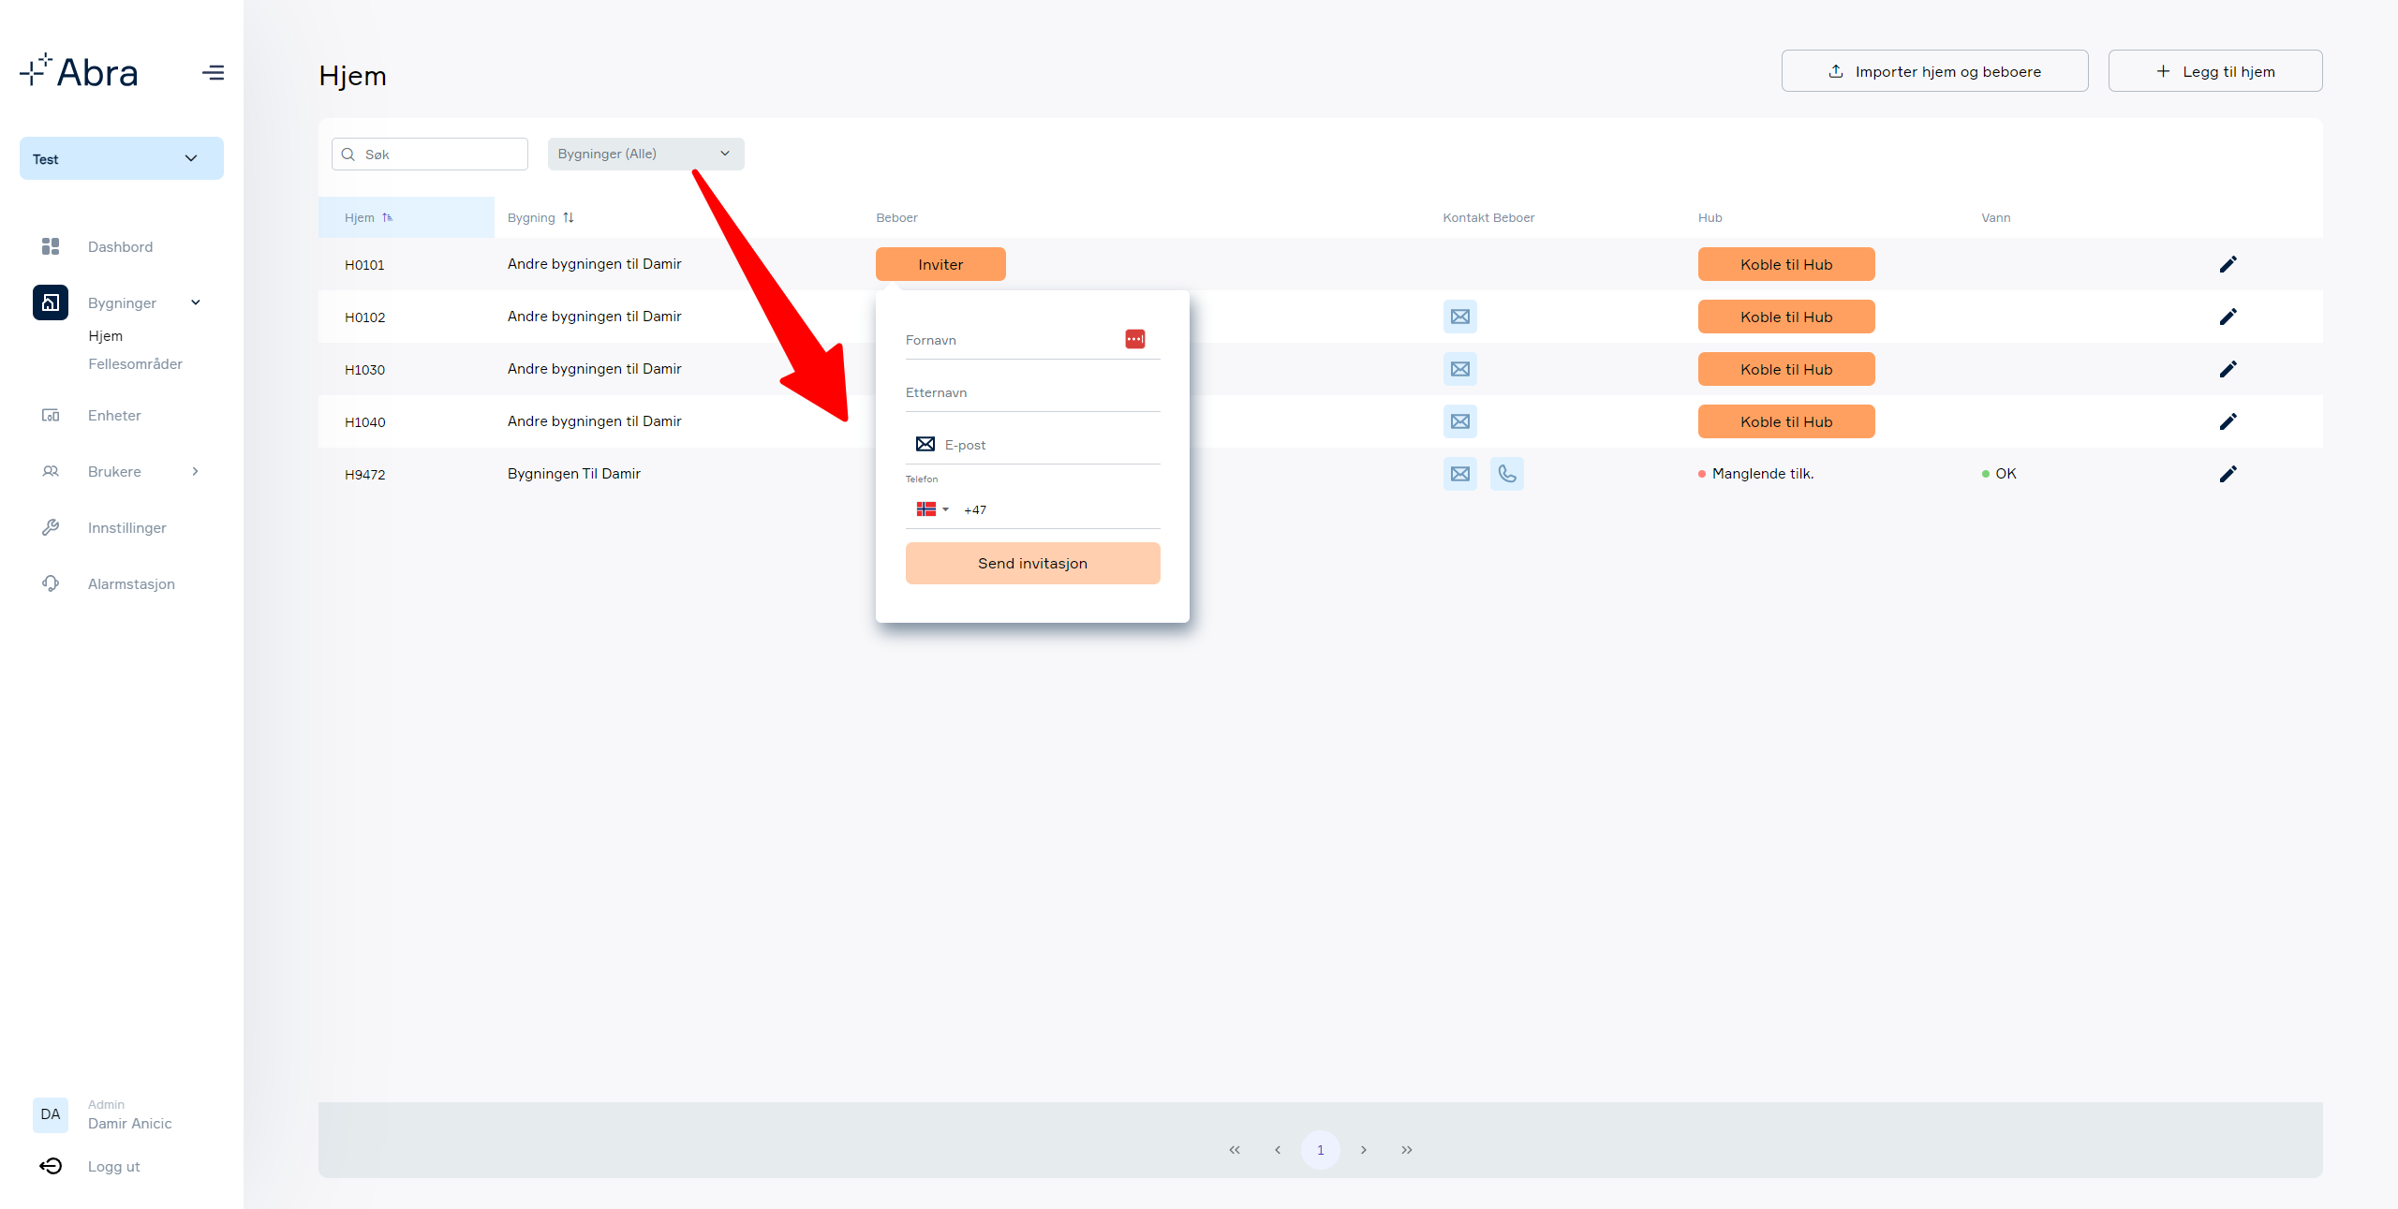Click the E-post input field
The image size is (2398, 1209).
[x=1032, y=445]
